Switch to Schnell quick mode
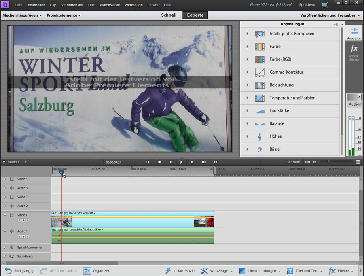Screen dimensions: 364x276 [x=169, y=15]
